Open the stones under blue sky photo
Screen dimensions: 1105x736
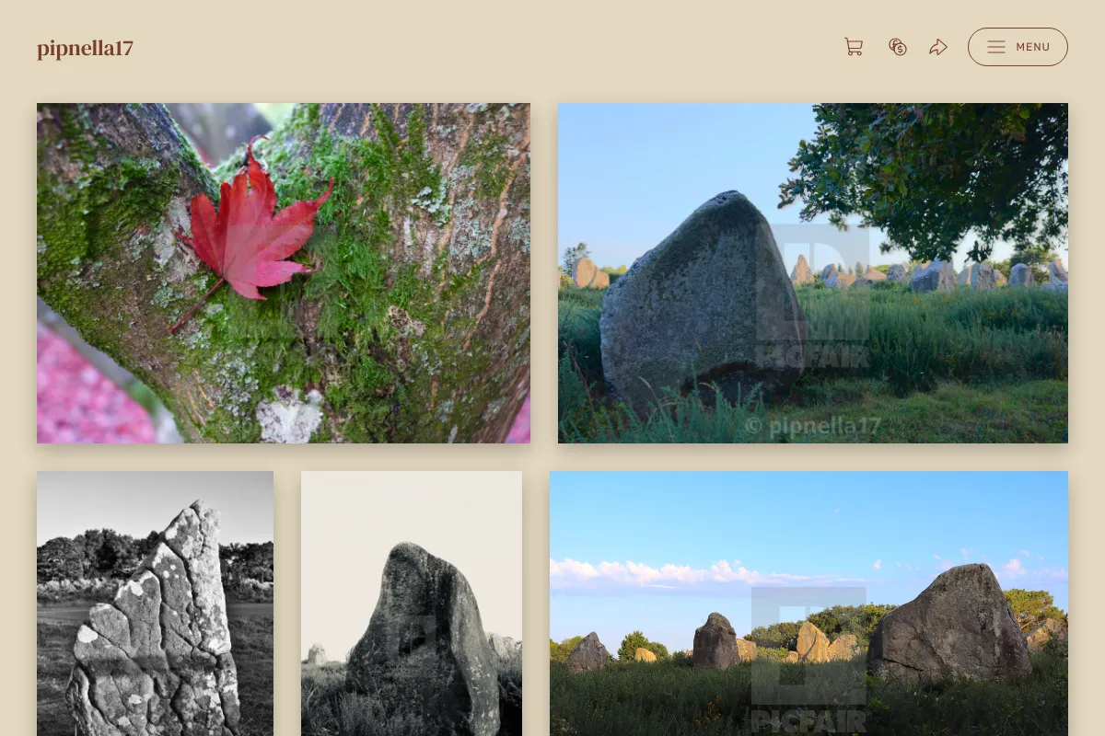pos(808,604)
